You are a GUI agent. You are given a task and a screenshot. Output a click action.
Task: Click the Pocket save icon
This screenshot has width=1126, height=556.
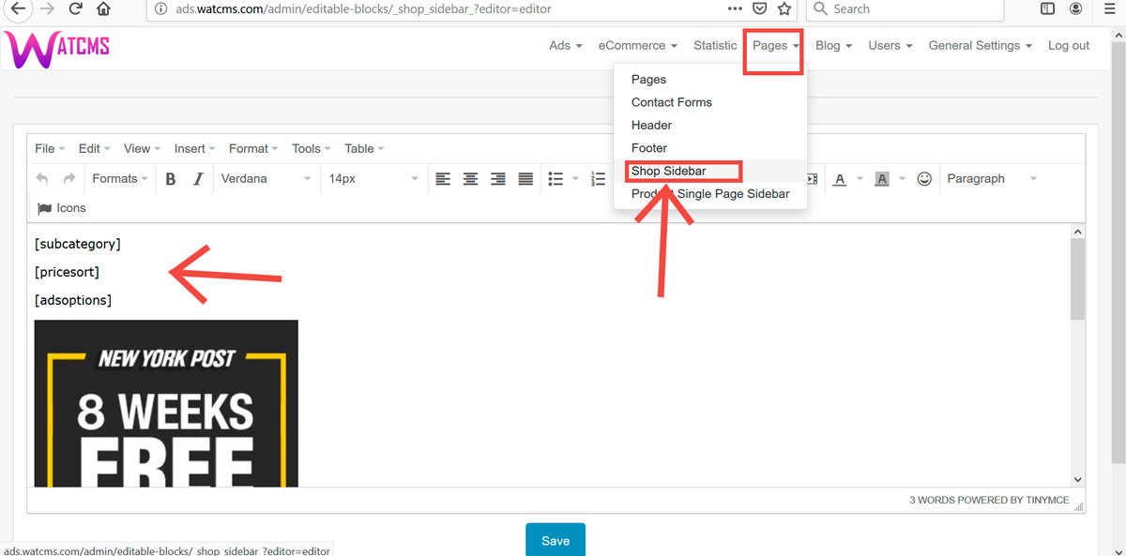click(x=761, y=8)
